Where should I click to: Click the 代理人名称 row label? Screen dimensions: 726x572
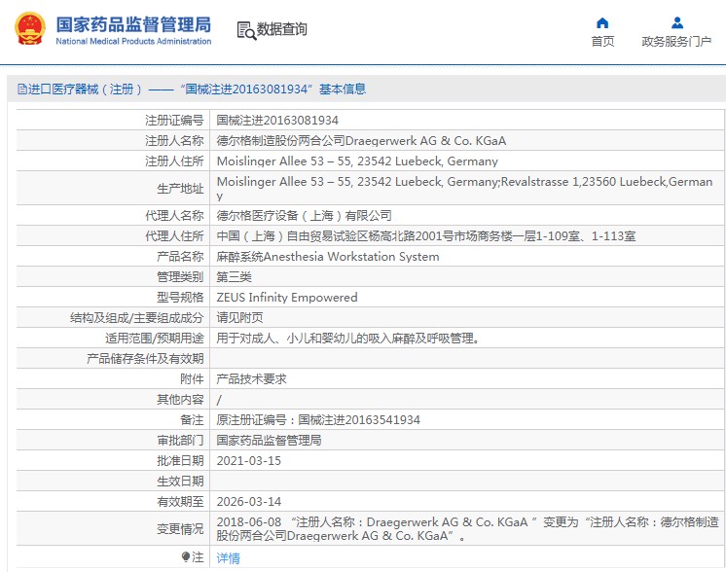click(x=174, y=216)
